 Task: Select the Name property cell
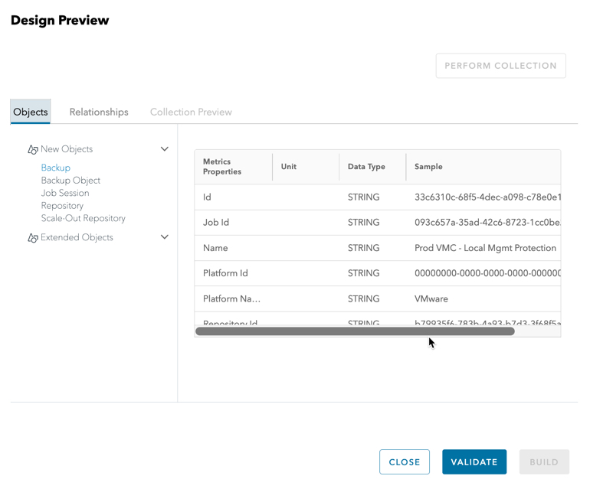215,248
